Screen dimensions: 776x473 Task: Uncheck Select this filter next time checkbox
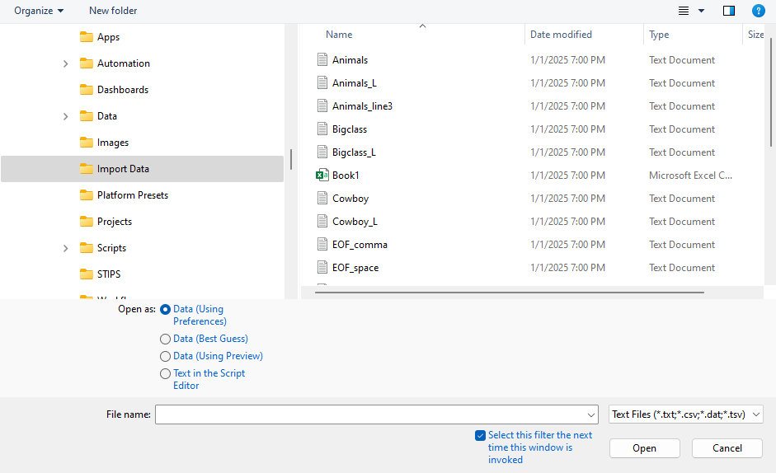[x=480, y=435]
